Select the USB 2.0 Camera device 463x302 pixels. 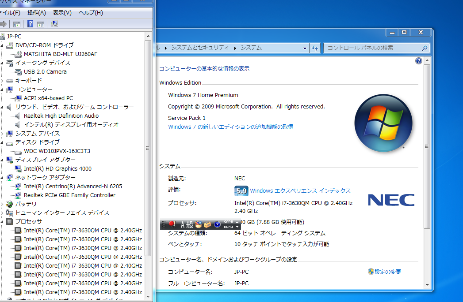(x=45, y=71)
